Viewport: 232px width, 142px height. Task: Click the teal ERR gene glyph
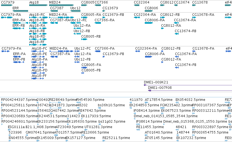click(20, 11)
